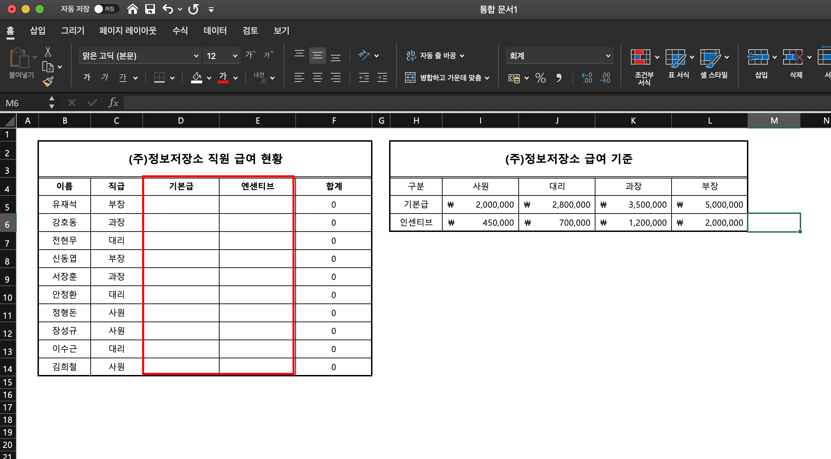The width and height of the screenshot is (831, 459).
Task: Click the save disk icon
Action: coord(150,9)
